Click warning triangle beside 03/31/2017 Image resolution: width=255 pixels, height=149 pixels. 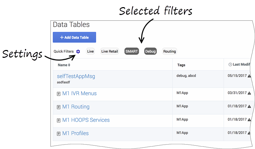point(249,93)
